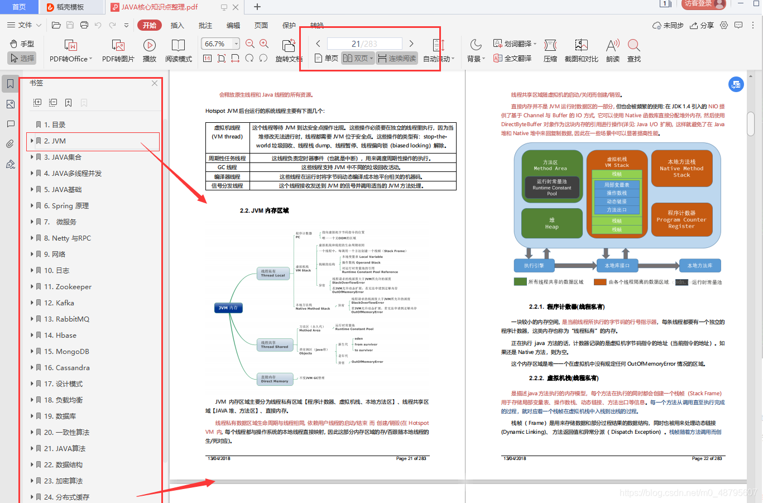
Task: Rotate view counterclockwise icon
Action: pos(263,58)
